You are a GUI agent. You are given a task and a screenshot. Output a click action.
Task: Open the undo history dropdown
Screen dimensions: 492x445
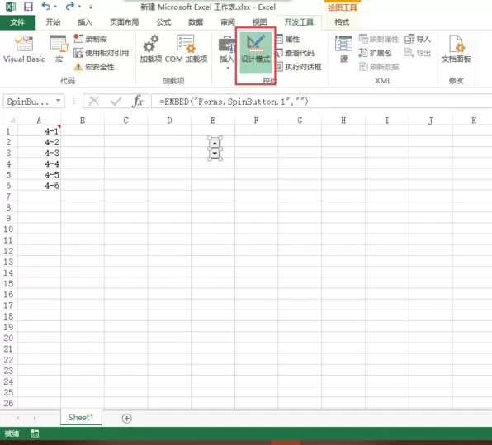pos(55,7)
